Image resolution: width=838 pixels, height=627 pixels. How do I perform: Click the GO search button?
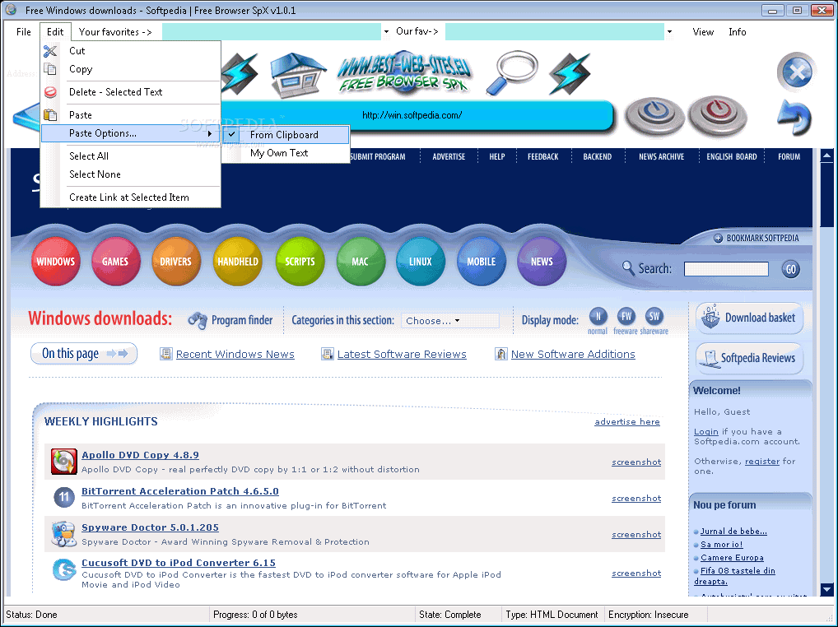coord(791,269)
